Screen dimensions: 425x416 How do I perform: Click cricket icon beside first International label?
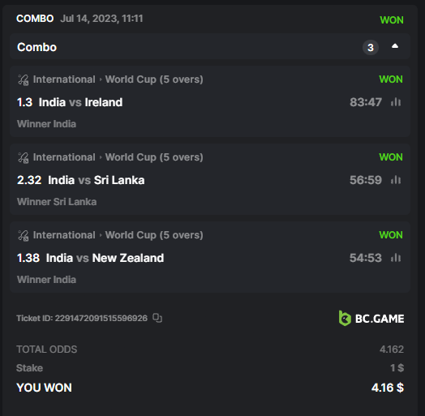point(24,79)
